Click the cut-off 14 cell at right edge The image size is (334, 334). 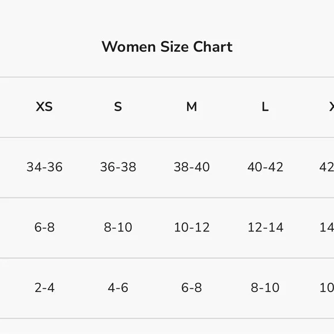click(x=327, y=227)
